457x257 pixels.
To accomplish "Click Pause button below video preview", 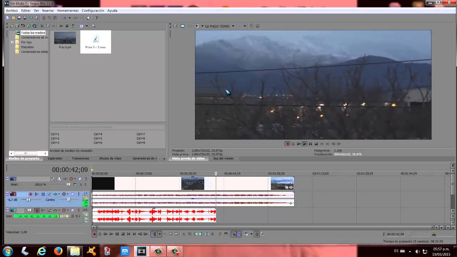I will [x=310, y=144].
